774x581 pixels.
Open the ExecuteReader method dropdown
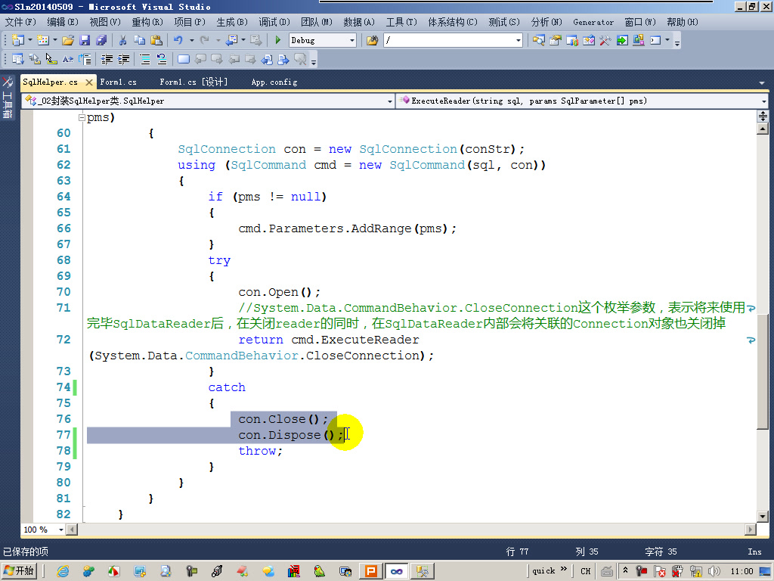pos(763,100)
